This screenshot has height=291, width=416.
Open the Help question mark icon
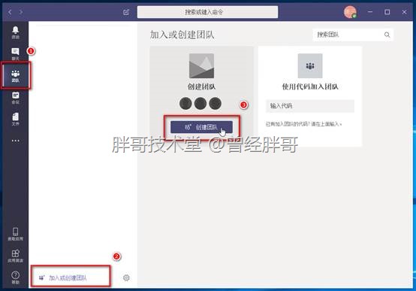coord(15,277)
